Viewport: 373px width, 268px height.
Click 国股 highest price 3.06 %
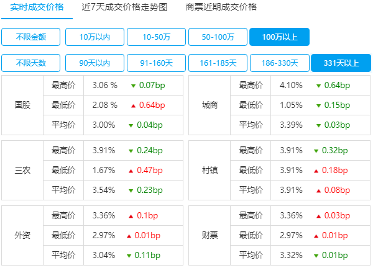105,85
